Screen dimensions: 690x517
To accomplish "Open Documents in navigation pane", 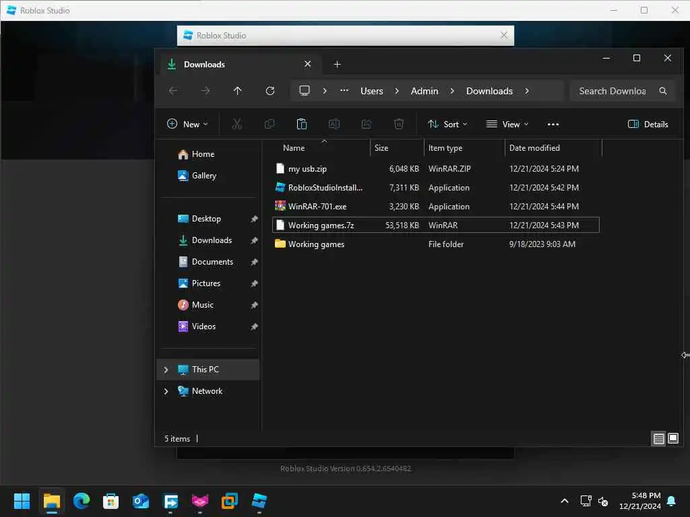I will click(x=206, y=262).
